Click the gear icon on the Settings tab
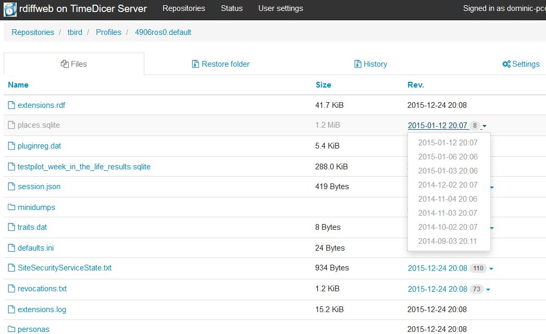Image resolution: width=546 pixels, height=334 pixels. tap(505, 64)
